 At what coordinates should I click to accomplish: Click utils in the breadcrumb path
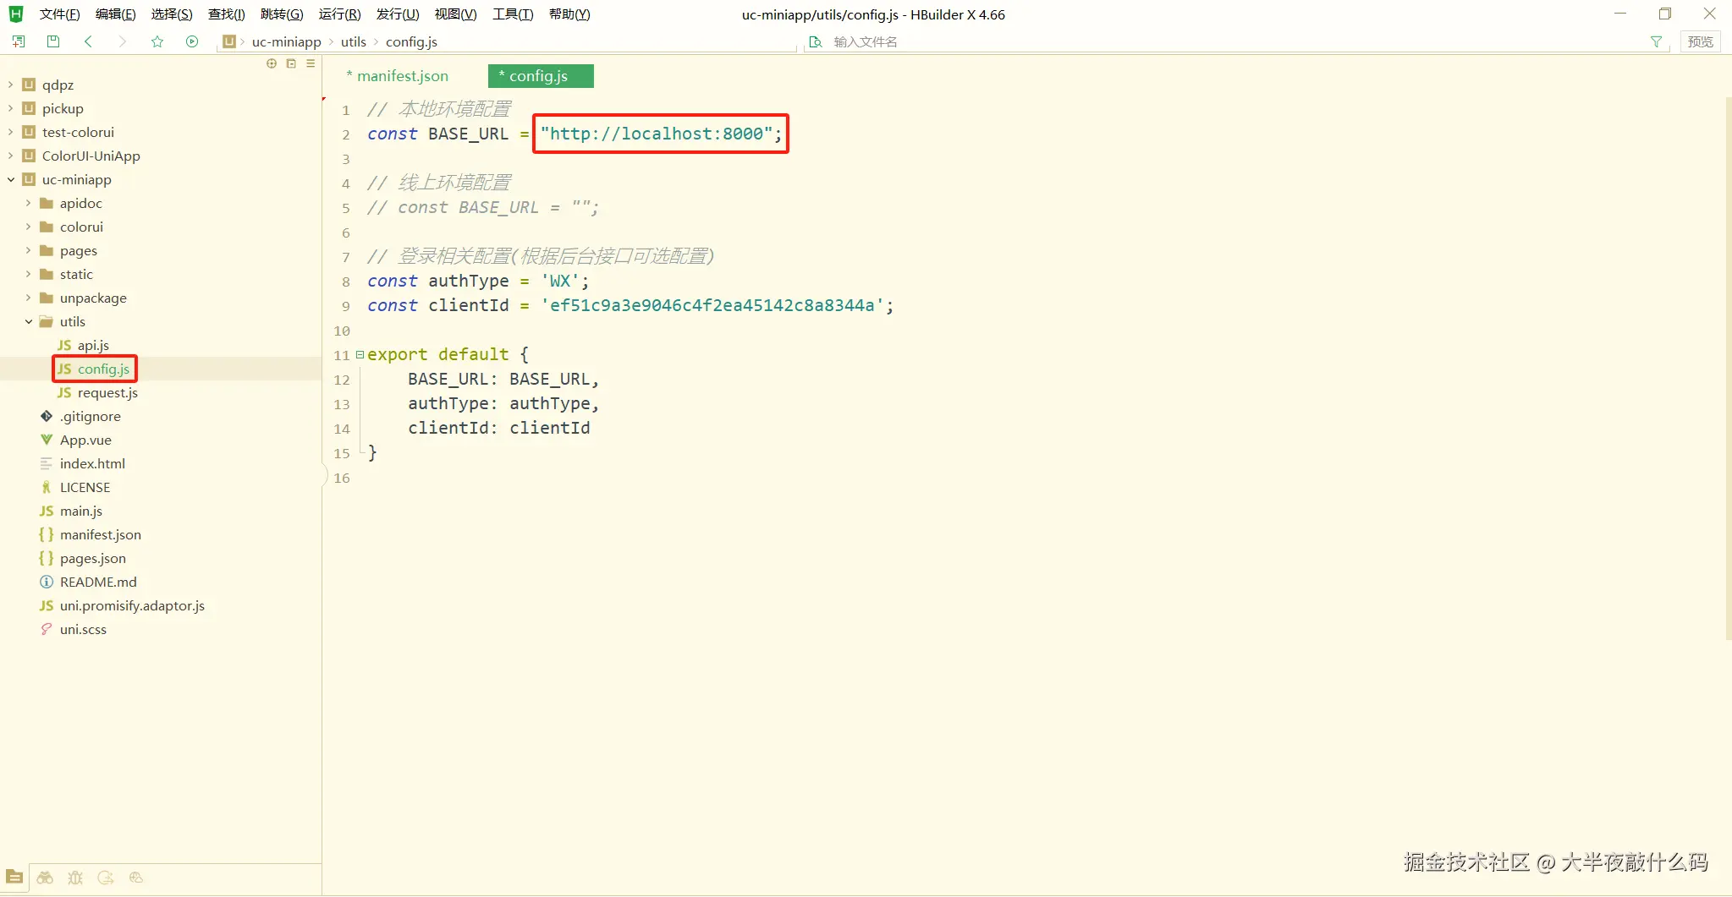(354, 41)
